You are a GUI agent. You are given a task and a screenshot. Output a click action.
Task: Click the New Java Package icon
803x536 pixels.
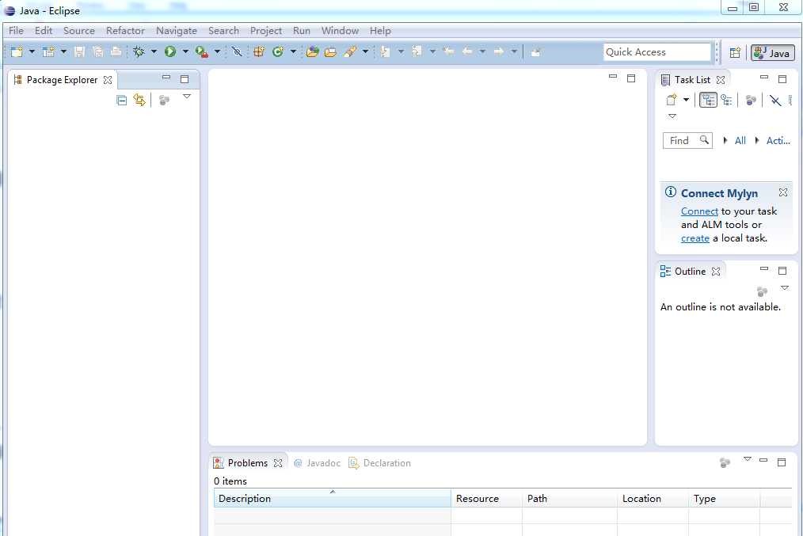pyautogui.click(x=259, y=51)
